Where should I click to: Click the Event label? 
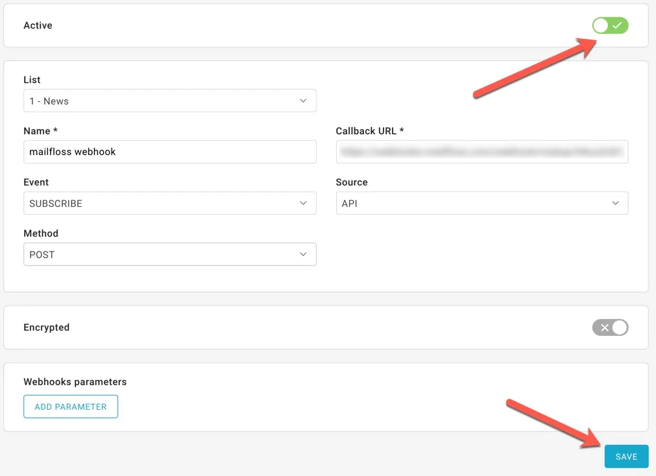click(36, 182)
